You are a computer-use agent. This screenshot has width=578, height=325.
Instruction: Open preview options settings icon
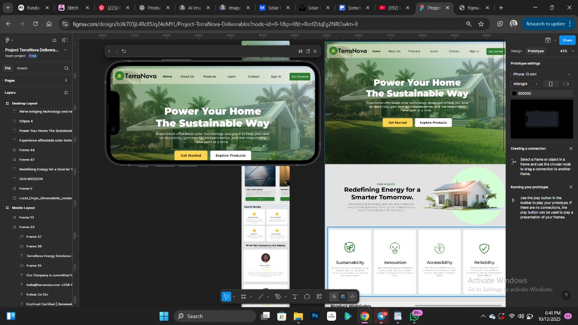pos(300,51)
